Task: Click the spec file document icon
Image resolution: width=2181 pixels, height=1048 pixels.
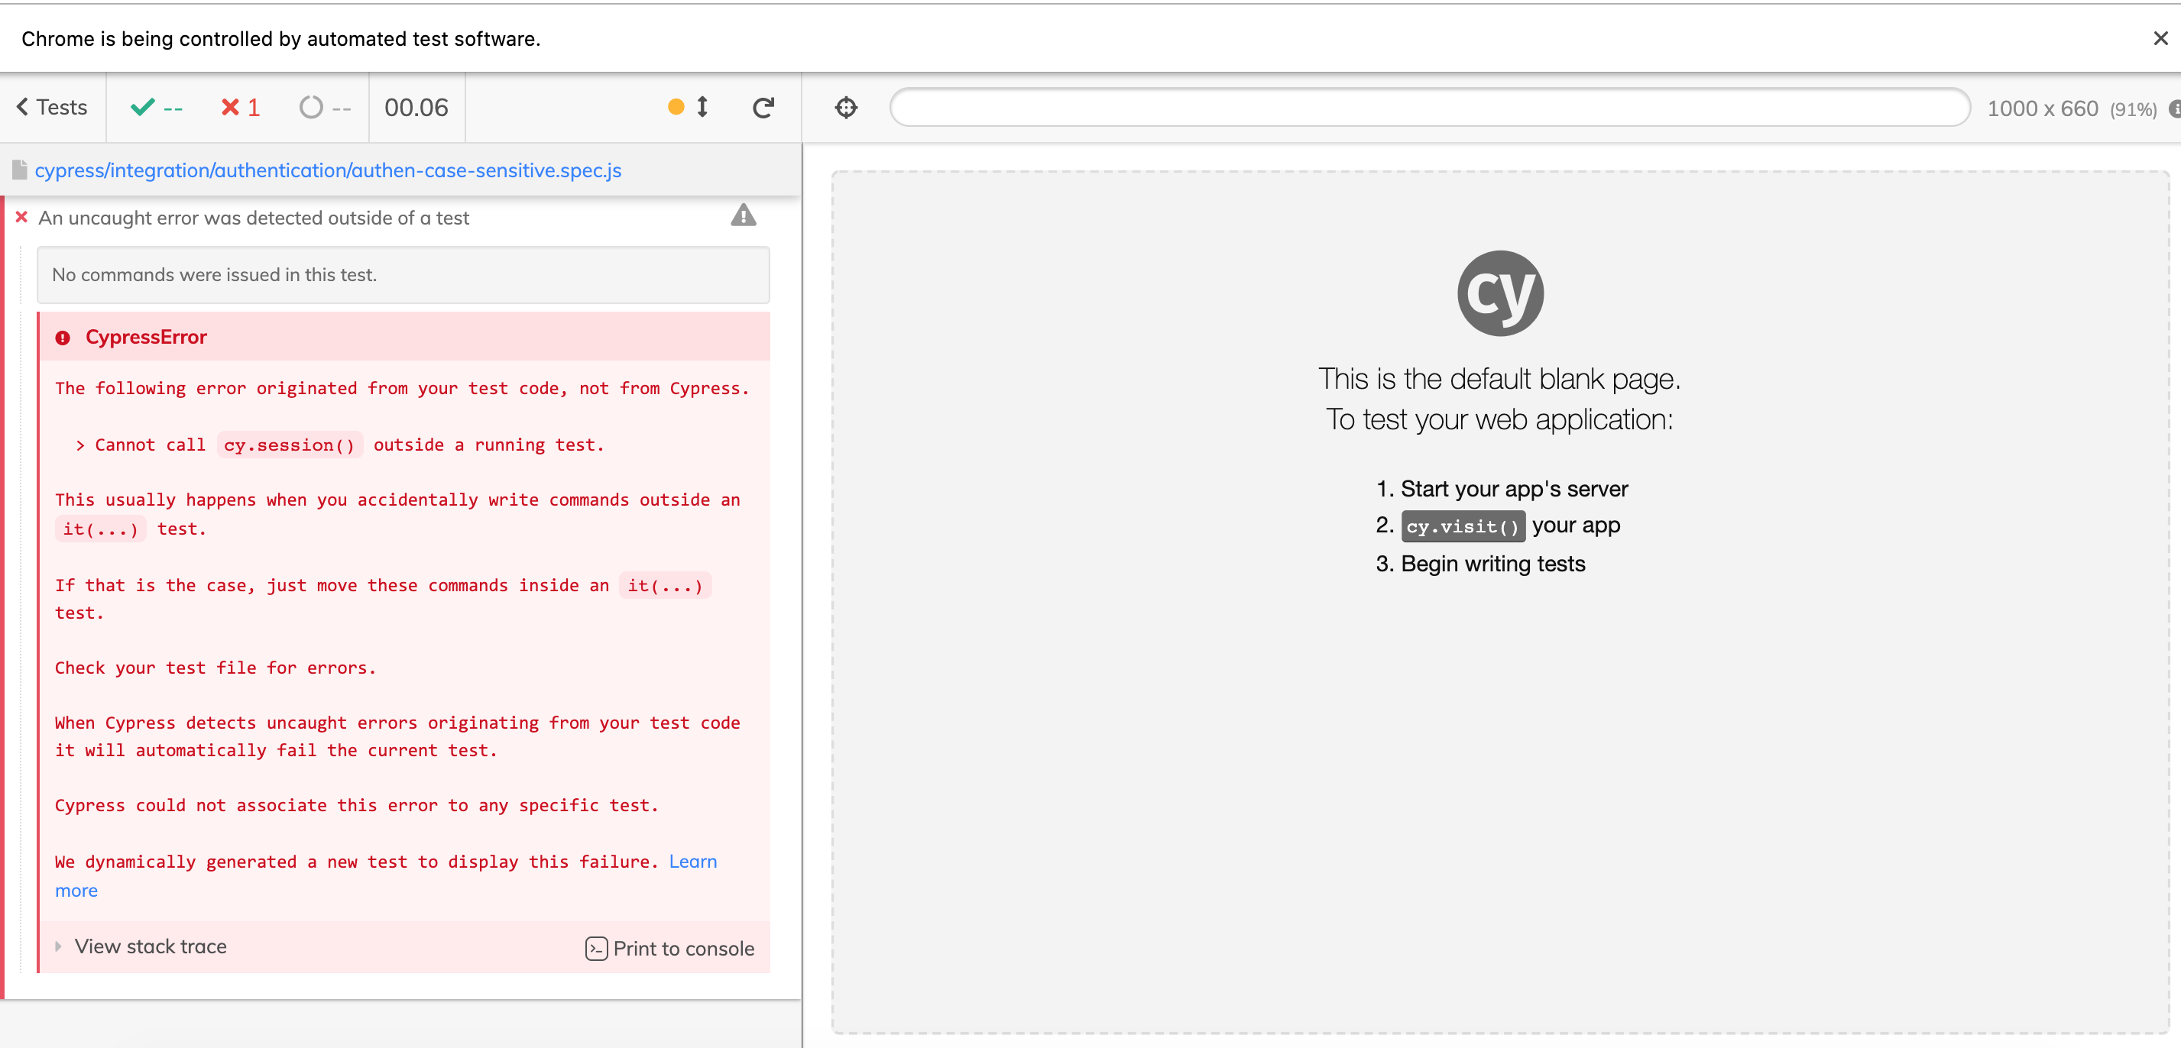Action: 19,170
